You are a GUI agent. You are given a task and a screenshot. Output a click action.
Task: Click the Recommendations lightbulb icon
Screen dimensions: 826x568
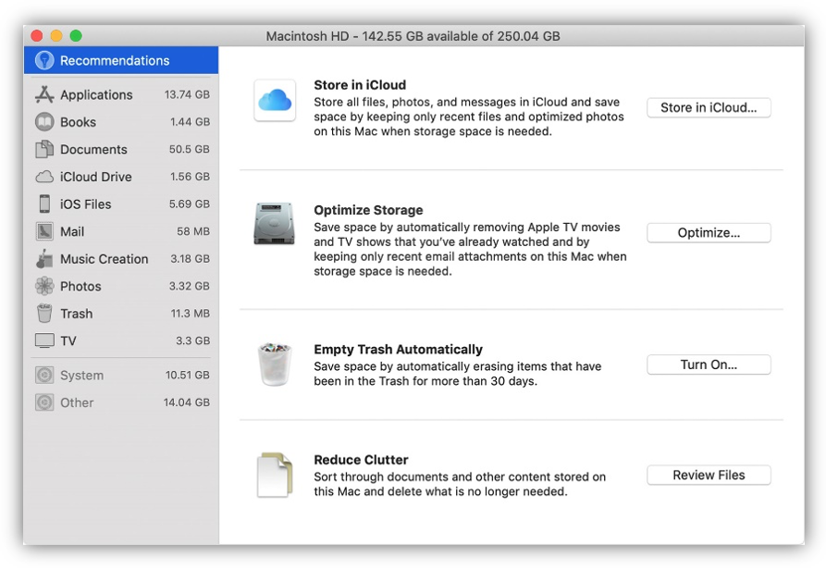(x=44, y=60)
